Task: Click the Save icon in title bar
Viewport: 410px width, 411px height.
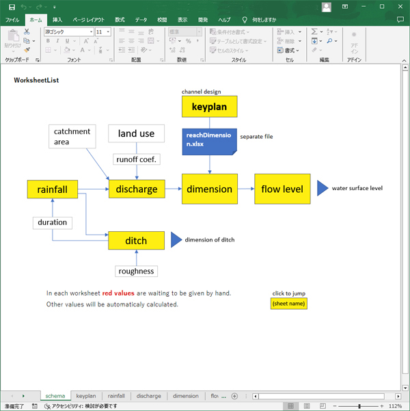Action: (12, 7)
